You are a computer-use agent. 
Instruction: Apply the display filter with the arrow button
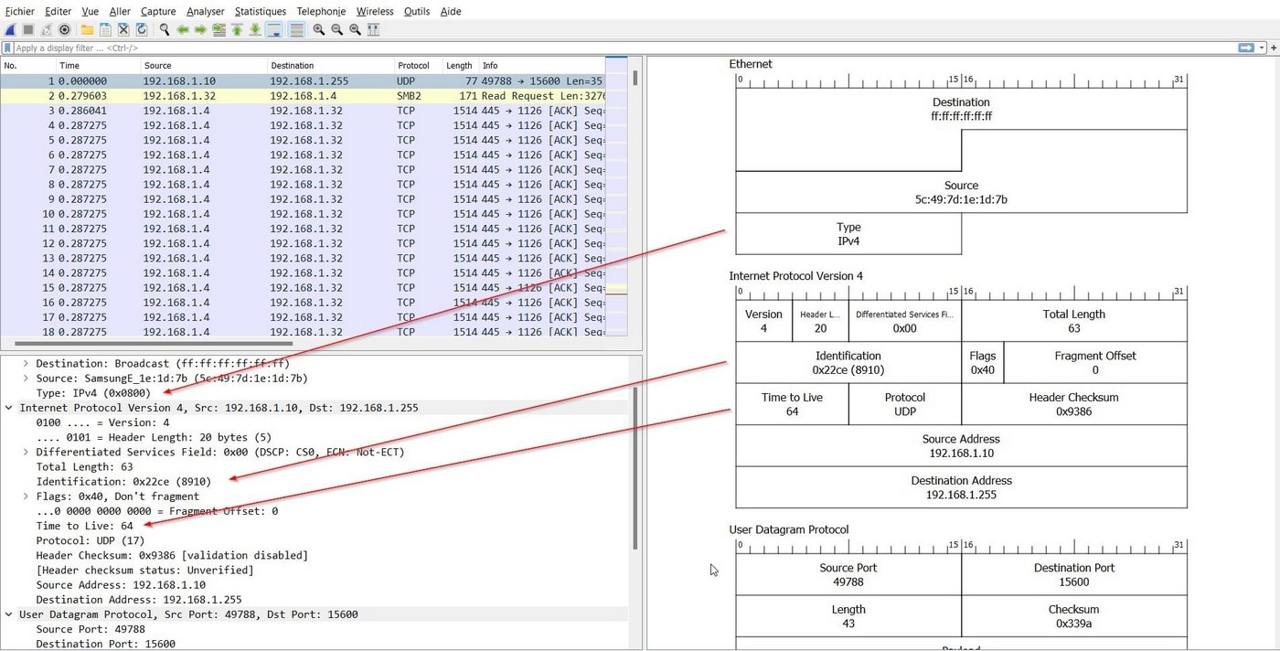(x=1245, y=48)
